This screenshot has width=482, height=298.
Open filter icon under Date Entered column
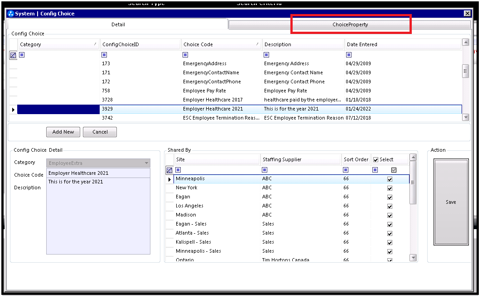coord(349,55)
